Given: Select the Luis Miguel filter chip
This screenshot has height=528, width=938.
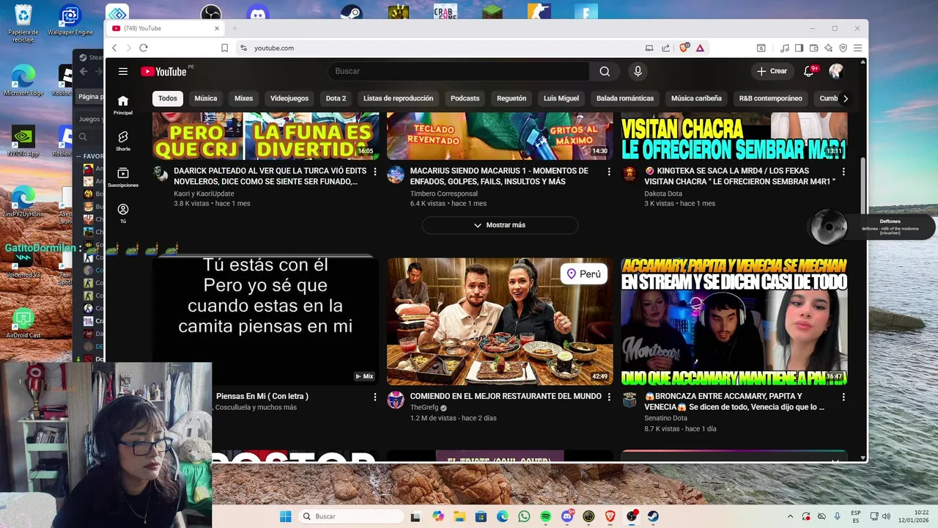Looking at the screenshot, I should (561, 98).
